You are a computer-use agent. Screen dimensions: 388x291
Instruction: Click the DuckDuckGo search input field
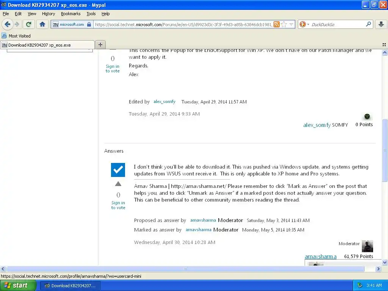337,24
